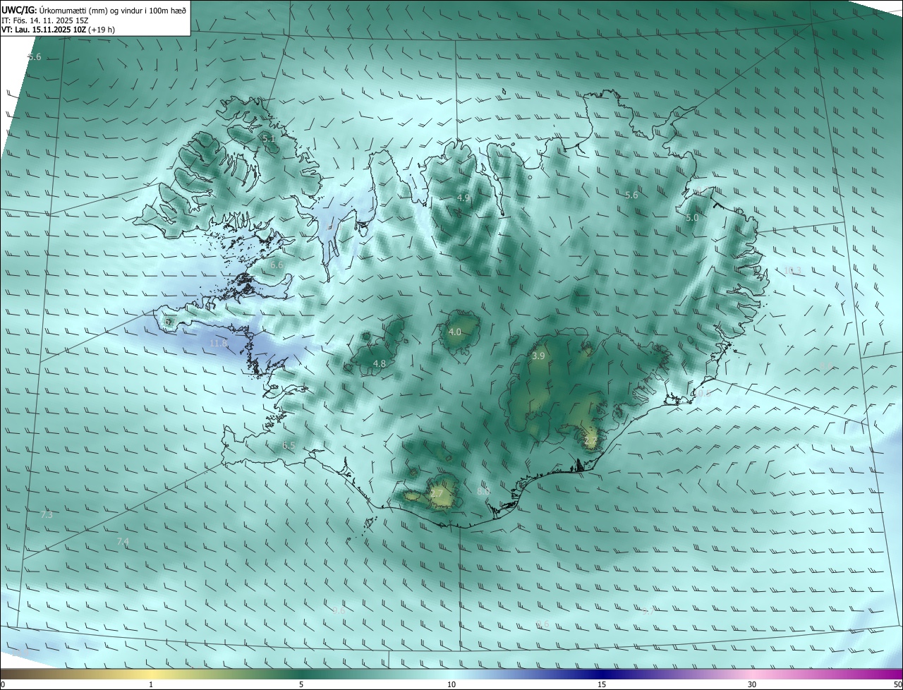The image size is (903, 690).
Task: Click the yellow band of the colorbar
Action: (x=152, y=674)
